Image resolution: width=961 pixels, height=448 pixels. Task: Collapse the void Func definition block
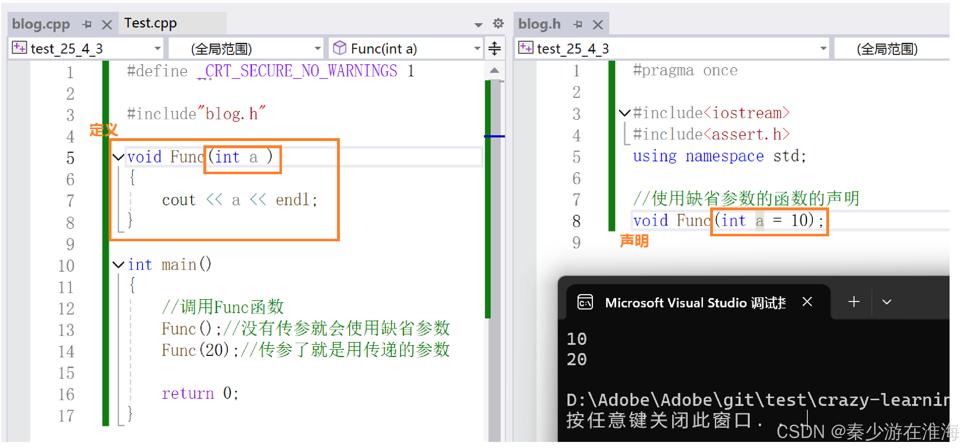click(x=118, y=157)
